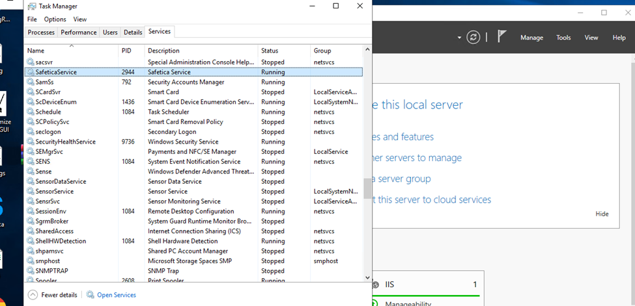Switch to the Users tab
This screenshot has height=306, width=635.
coord(110,32)
